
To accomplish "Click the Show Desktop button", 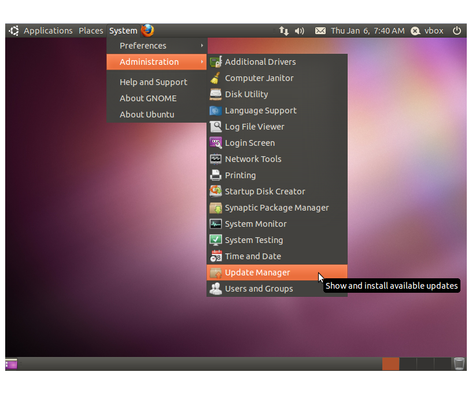I will point(12,364).
